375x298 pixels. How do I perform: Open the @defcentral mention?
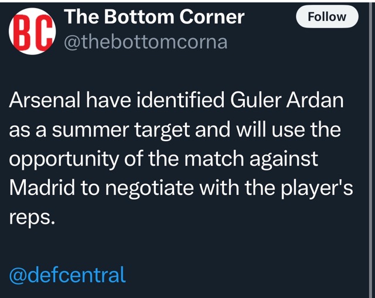(67, 274)
